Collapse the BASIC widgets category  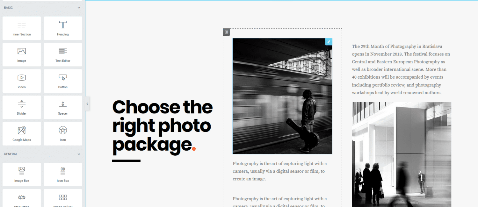(79, 8)
